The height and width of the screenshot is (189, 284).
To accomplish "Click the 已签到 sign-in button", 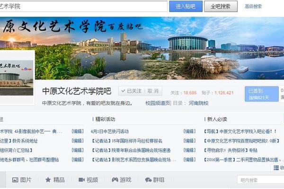I will click(x=262, y=94).
